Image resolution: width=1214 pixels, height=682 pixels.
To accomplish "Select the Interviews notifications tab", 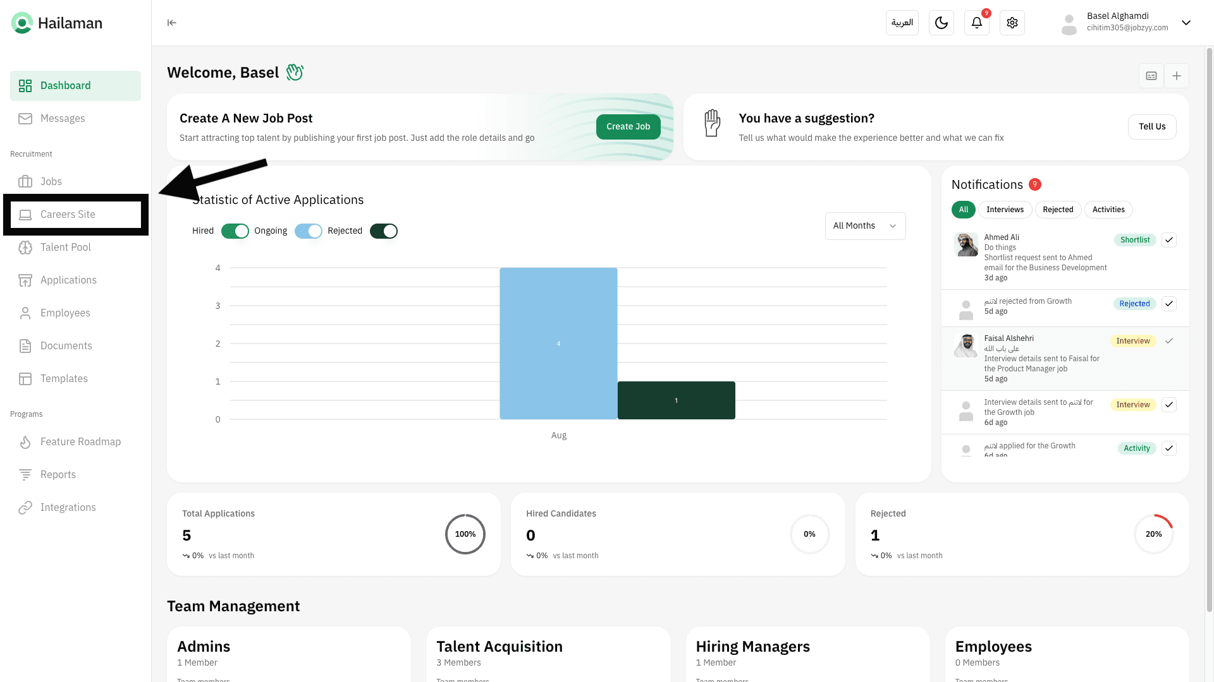I will (x=1004, y=210).
